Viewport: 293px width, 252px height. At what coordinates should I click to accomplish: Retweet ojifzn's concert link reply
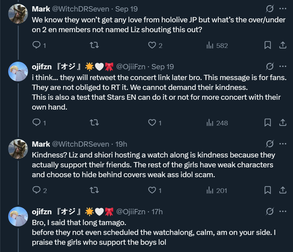point(94,123)
